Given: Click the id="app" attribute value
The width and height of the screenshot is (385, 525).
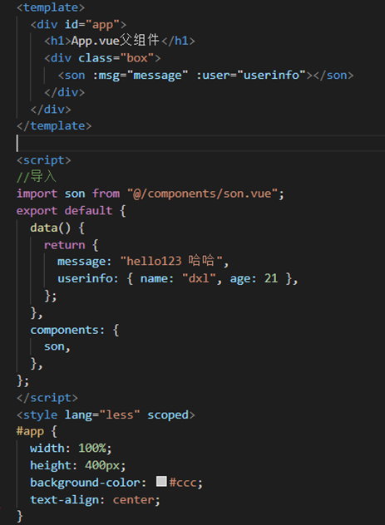Looking at the screenshot, I should (x=102, y=25).
